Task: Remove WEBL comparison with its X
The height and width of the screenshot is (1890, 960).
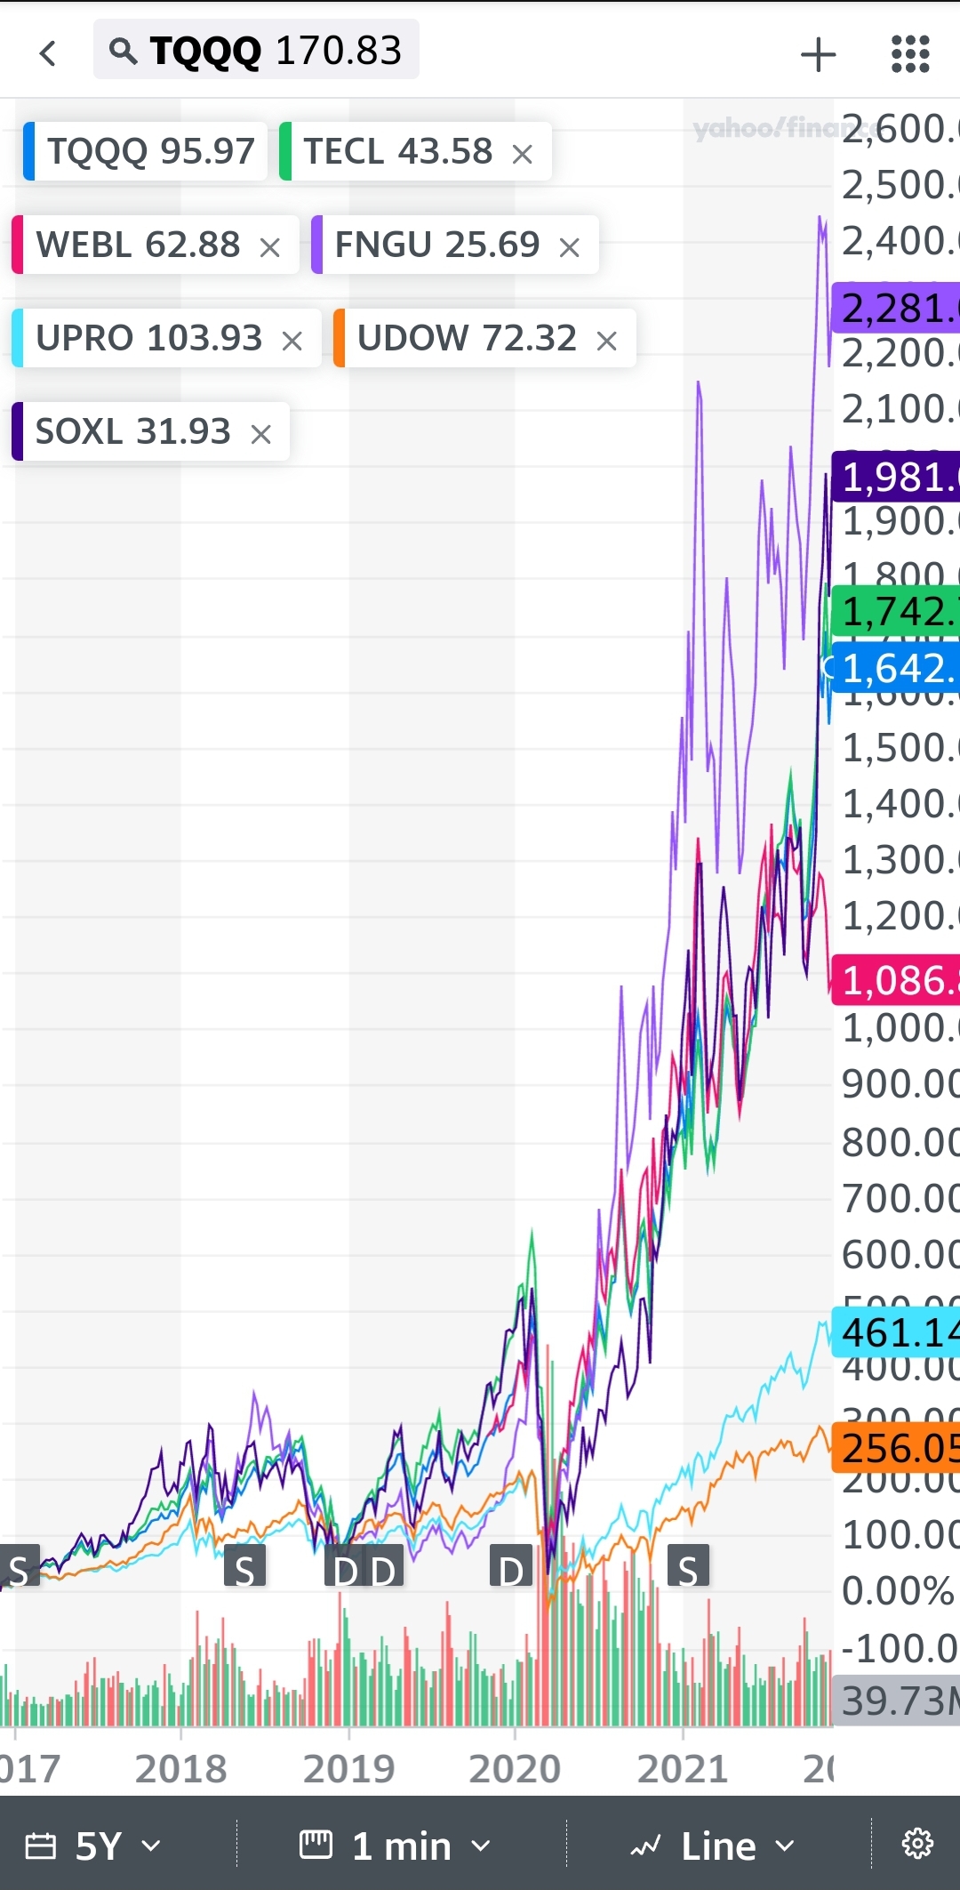Action: (x=270, y=247)
